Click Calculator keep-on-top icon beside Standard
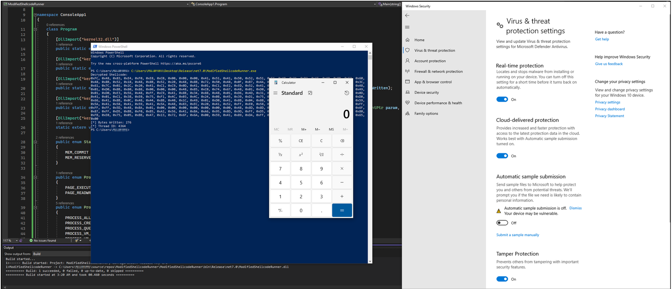Viewport: 672px width, 289px height. [x=310, y=93]
